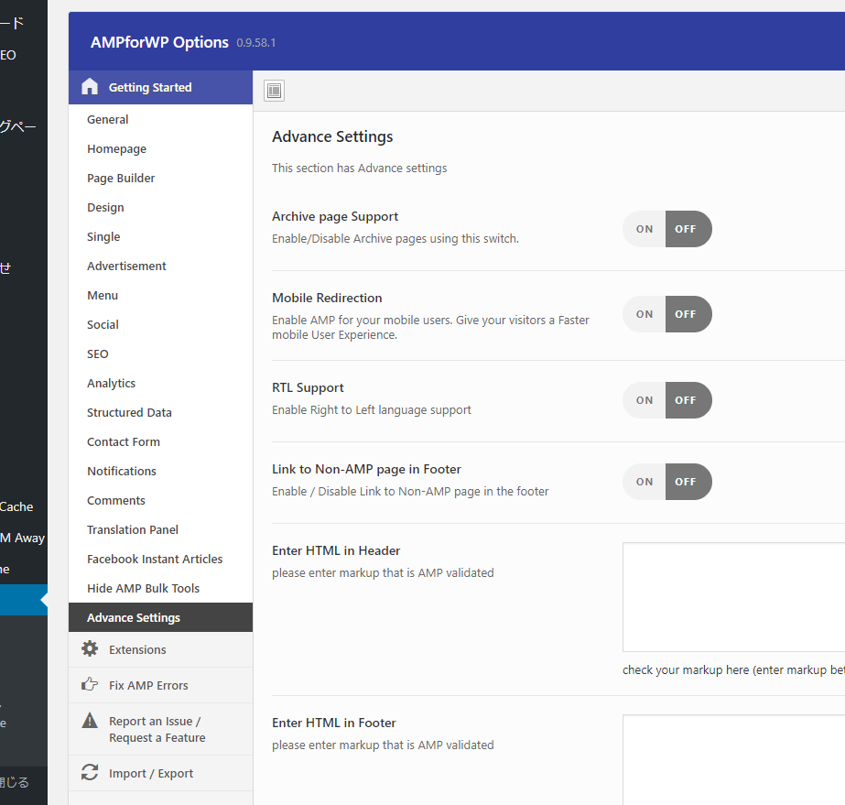
Task: Open the Comments settings tab
Action: [x=160, y=500]
